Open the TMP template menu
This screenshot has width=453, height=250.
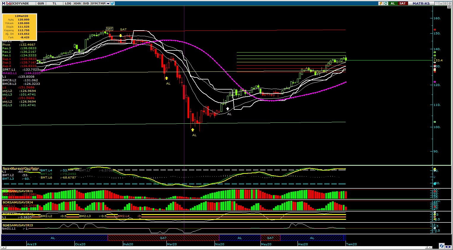click(102, 3)
